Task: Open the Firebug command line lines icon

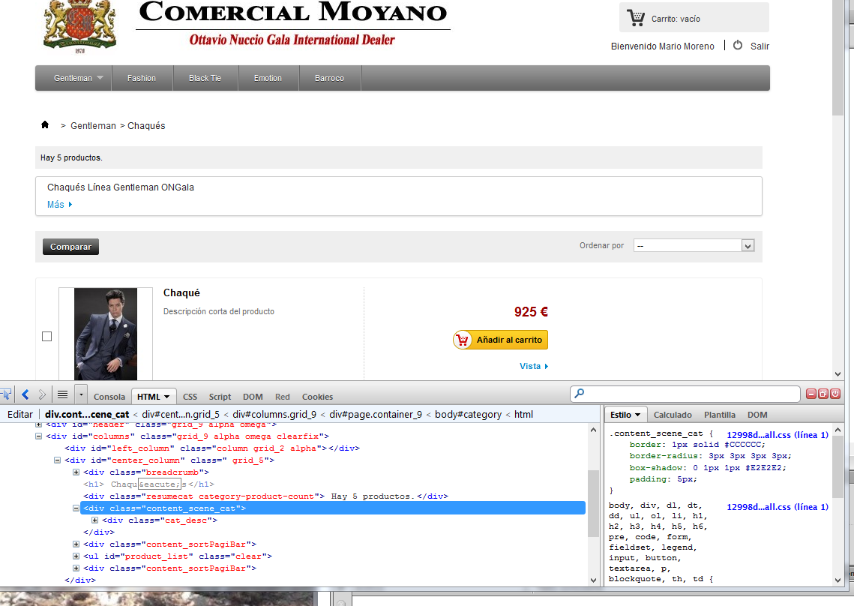Action: pos(63,394)
